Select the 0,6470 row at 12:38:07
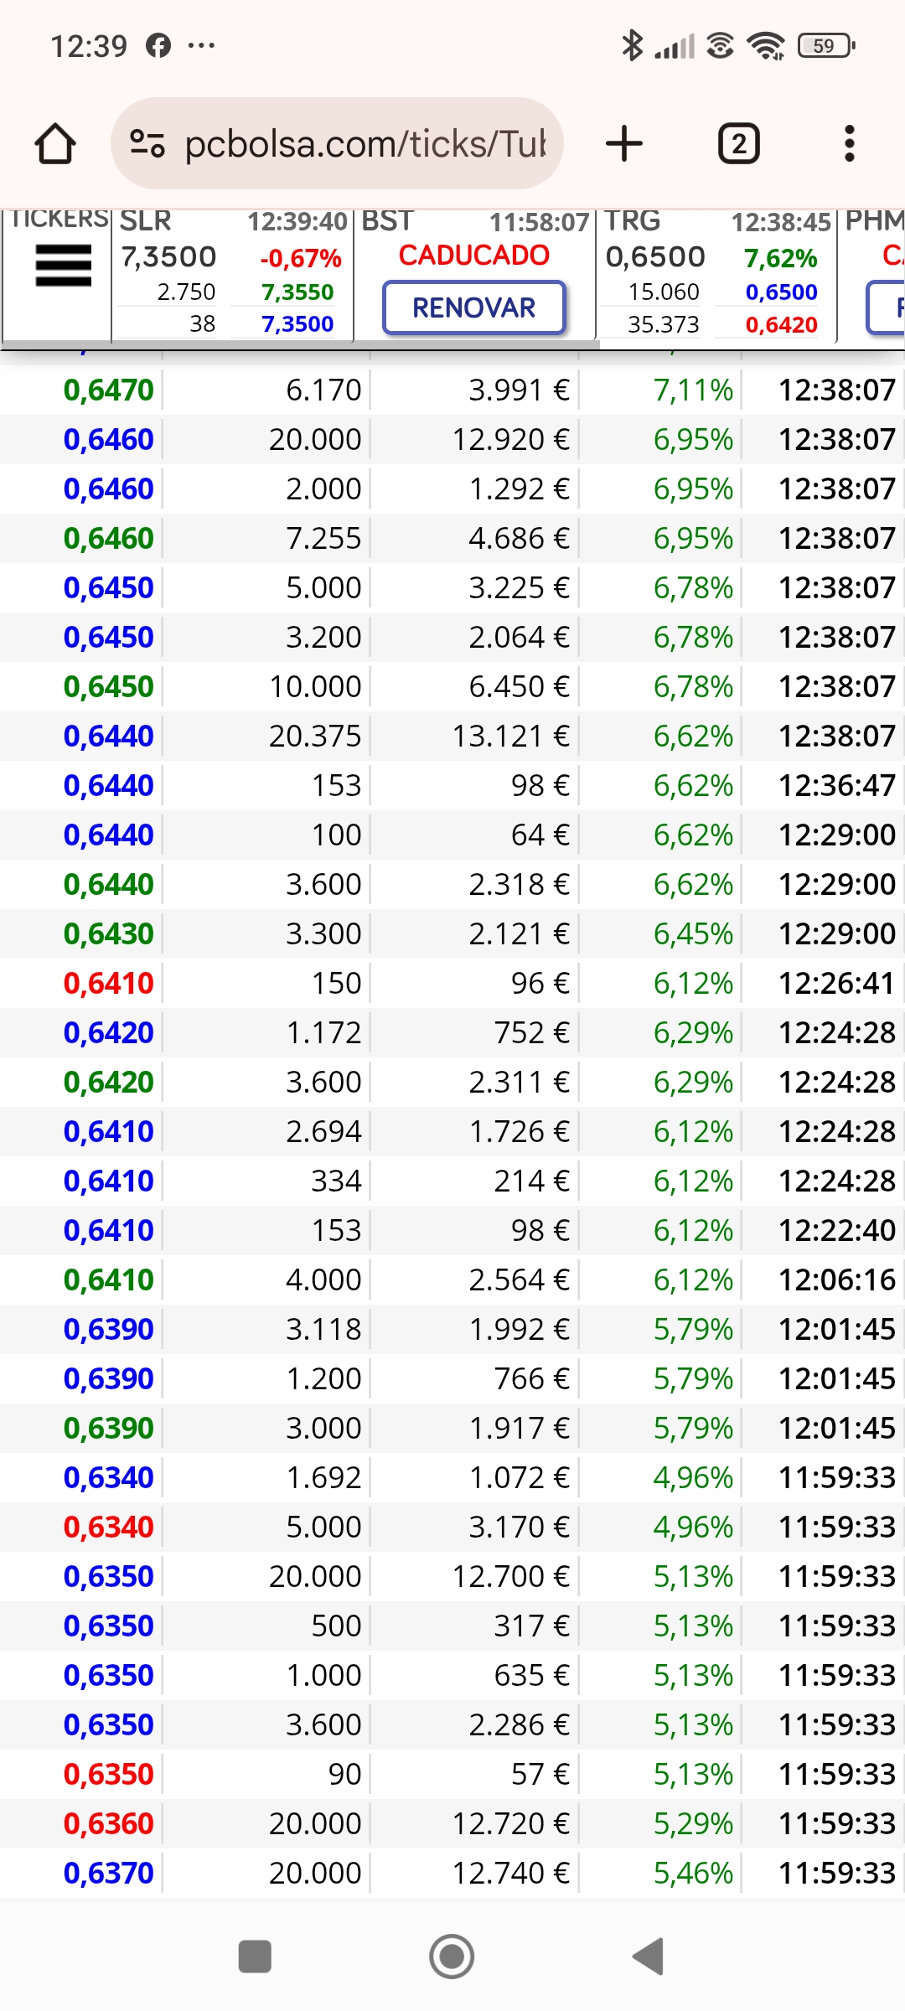 452,390
